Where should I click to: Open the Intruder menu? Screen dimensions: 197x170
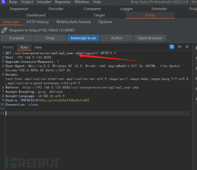(44, 2)
